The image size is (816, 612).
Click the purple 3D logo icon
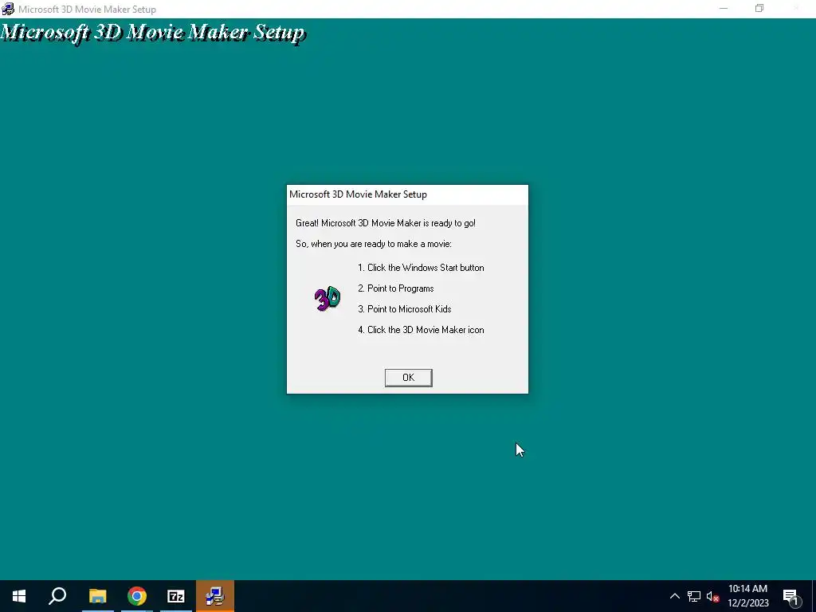[x=328, y=298]
